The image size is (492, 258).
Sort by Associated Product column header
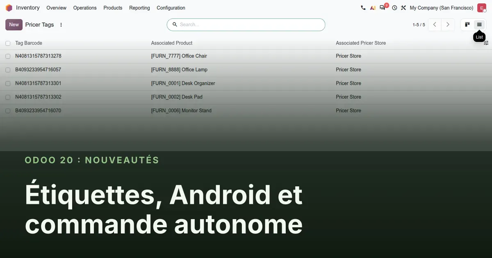[172, 43]
